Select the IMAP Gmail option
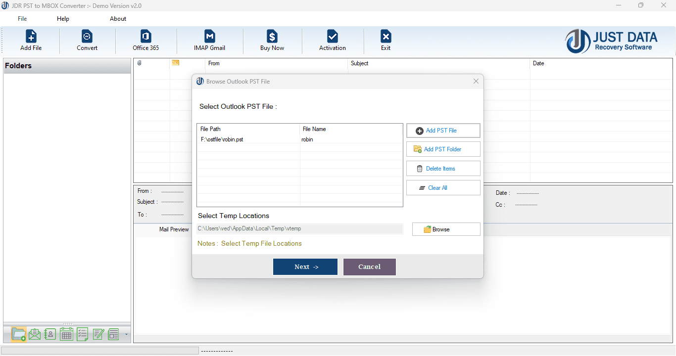 (210, 40)
